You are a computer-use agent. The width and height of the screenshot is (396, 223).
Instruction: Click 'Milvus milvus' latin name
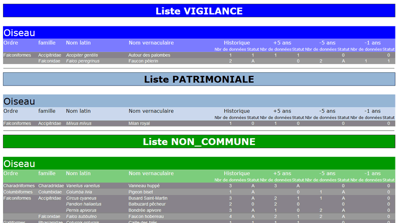click(x=79, y=123)
